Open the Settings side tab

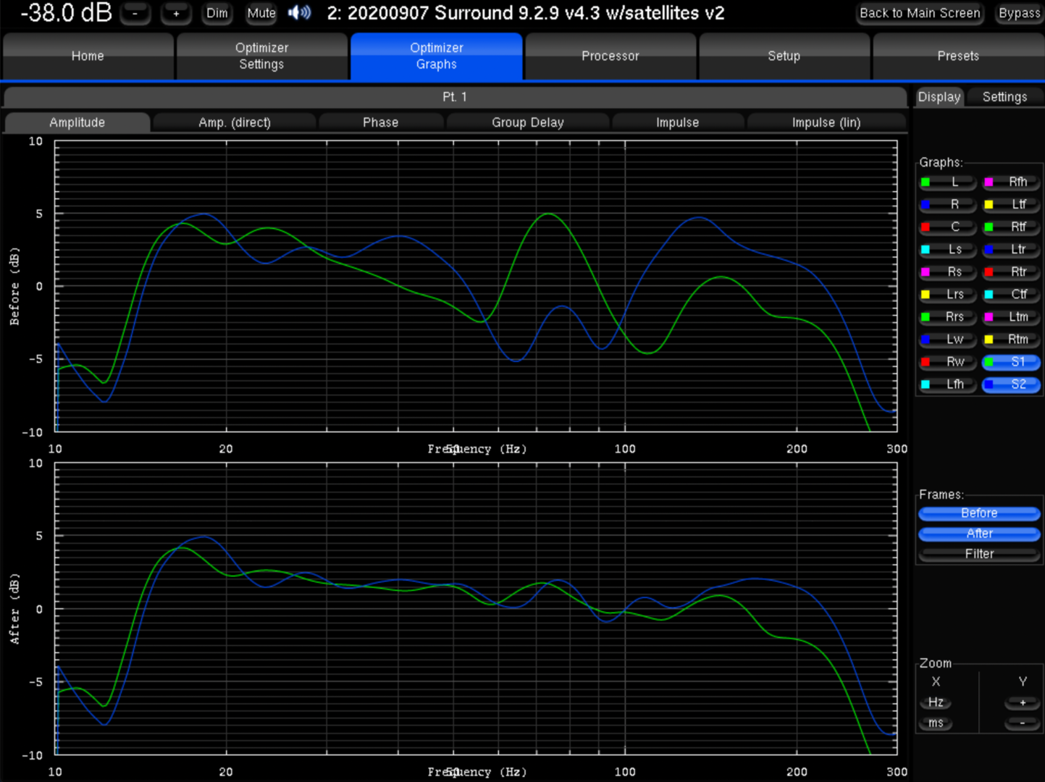coord(1004,96)
